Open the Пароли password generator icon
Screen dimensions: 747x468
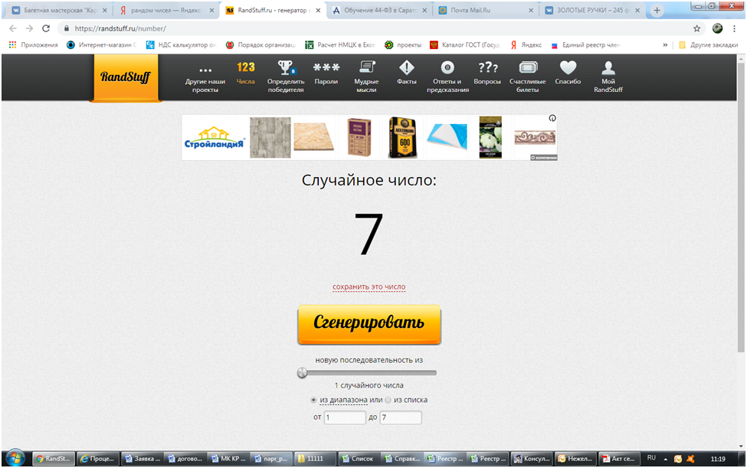pyautogui.click(x=326, y=68)
